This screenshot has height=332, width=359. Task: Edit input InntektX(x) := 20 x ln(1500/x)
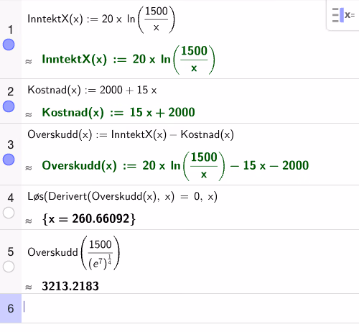101,19
